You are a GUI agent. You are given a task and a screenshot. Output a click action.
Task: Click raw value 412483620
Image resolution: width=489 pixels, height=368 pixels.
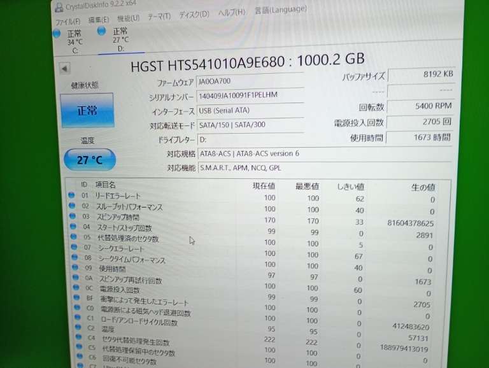pyautogui.click(x=411, y=327)
